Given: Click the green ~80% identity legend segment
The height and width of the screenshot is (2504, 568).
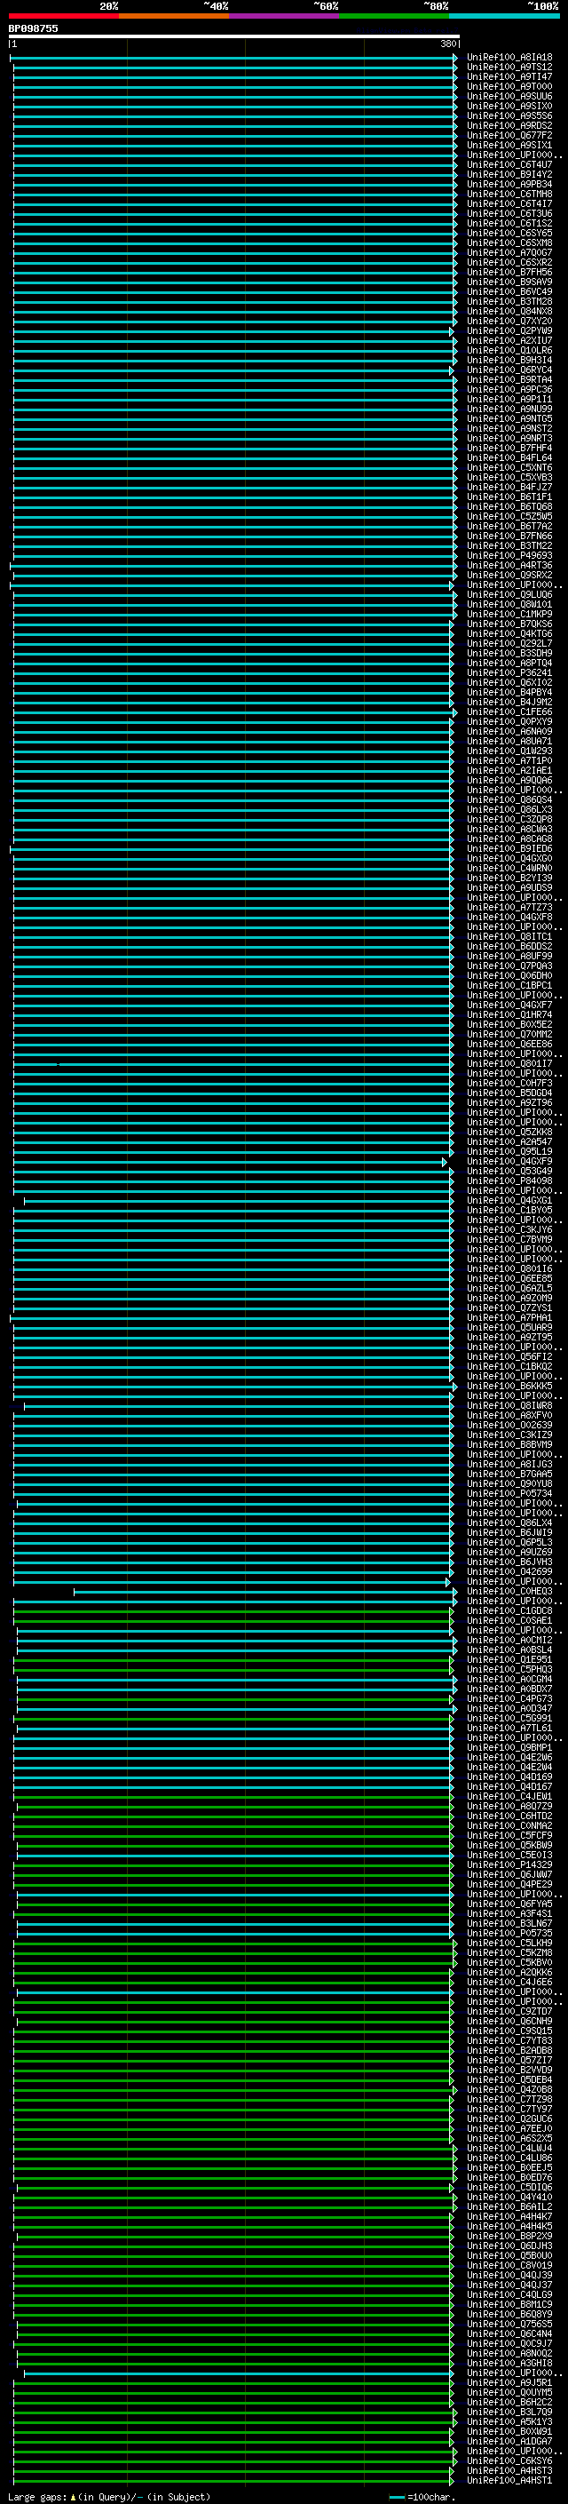Looking at the screenshot, I should (x=394, y=16).
